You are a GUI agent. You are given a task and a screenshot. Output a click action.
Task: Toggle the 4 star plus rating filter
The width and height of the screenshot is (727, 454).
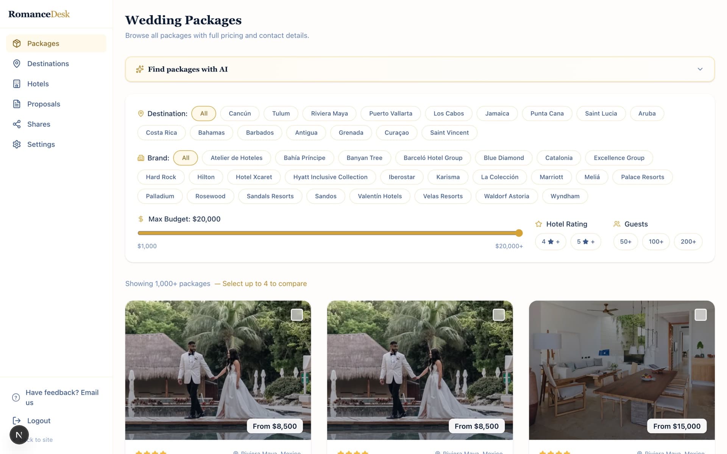click(x=551, y=242)
